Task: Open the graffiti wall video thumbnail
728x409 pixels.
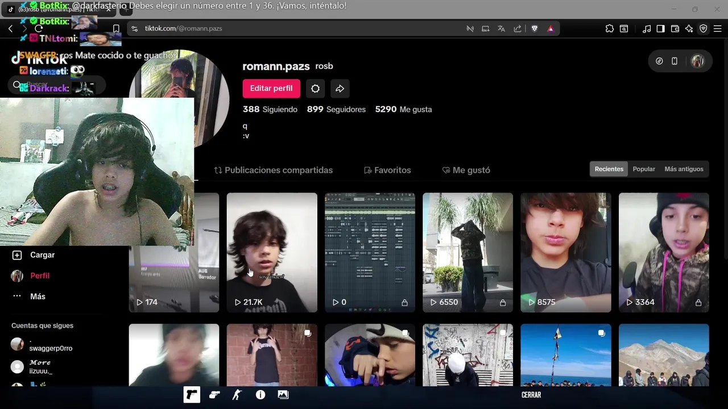Action: pos(468,355)
